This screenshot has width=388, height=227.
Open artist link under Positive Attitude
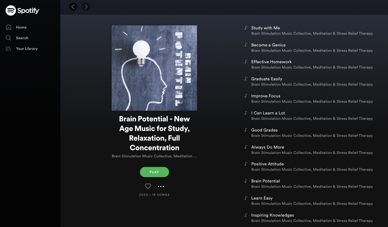[x=312, y=169]
